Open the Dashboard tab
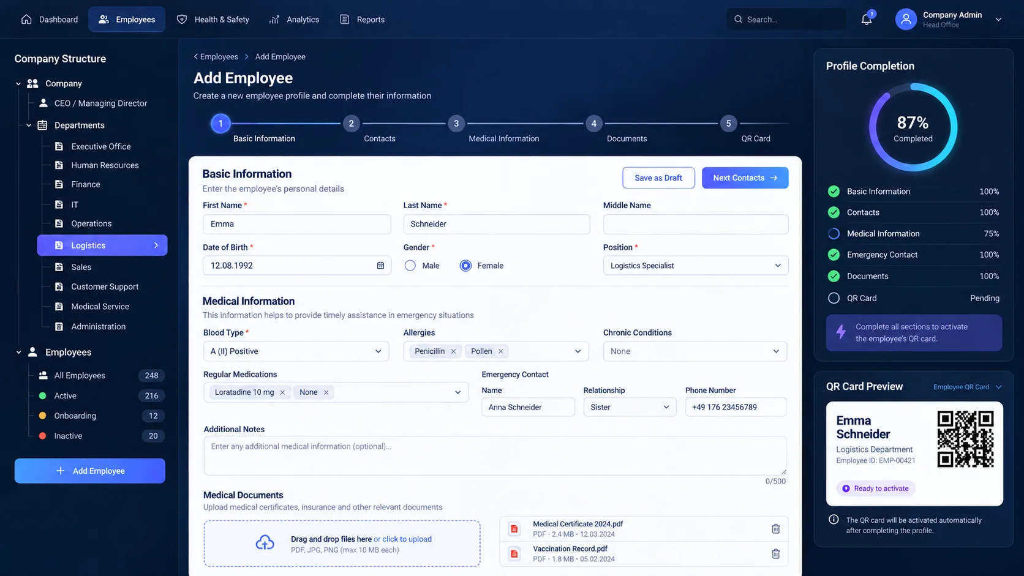 (x=50, y=20)
